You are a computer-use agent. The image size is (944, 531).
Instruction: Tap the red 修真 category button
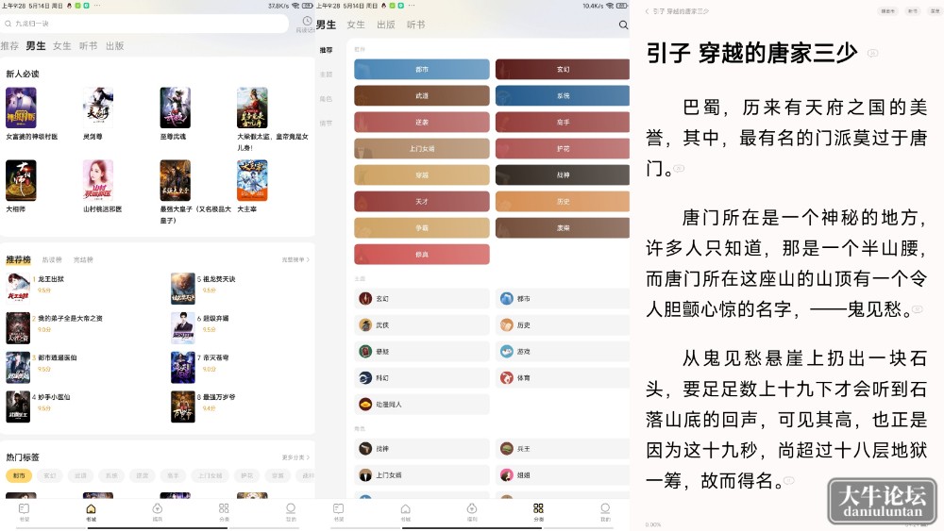coord(421,255)
